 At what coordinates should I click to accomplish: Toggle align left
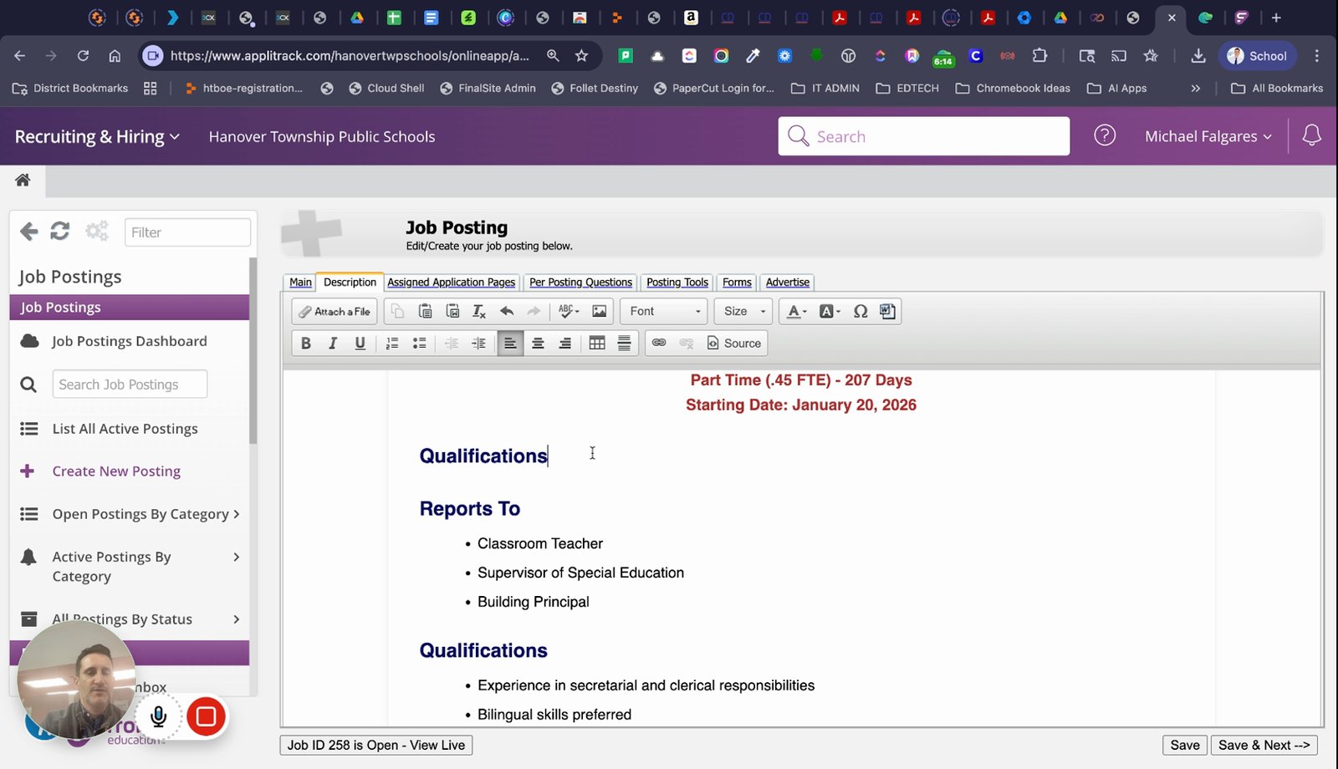coord(510,343)
